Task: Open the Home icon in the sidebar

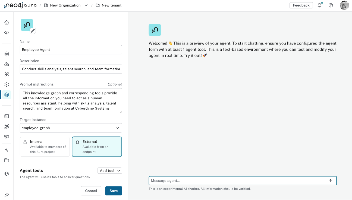Action: coord(7,22)
